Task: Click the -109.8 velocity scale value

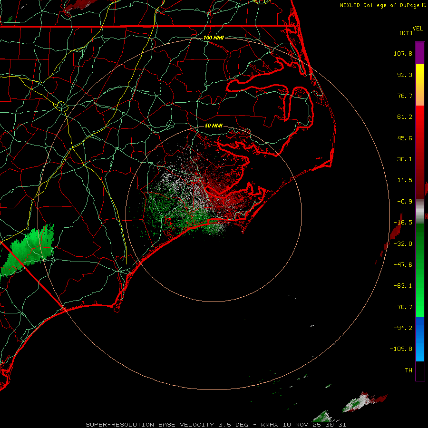Action: [401, 349]
